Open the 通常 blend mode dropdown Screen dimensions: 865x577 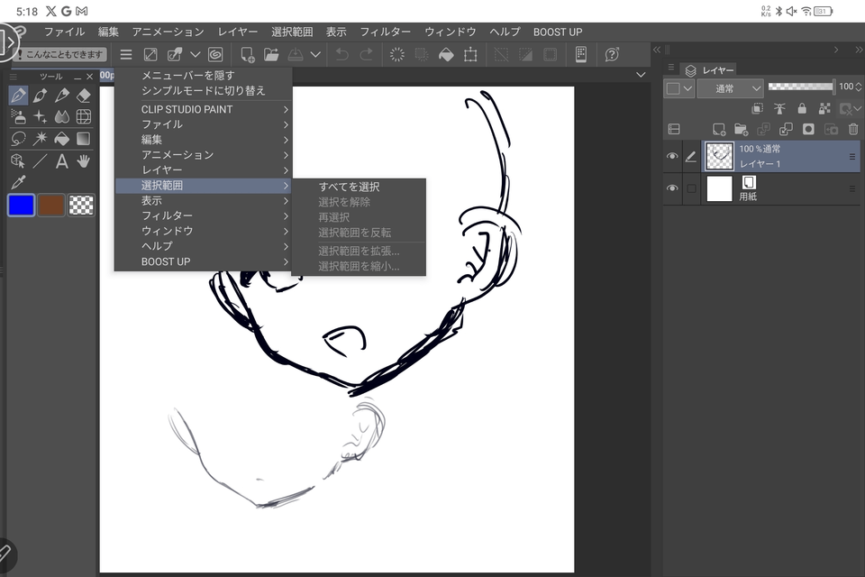coord(730,88)
